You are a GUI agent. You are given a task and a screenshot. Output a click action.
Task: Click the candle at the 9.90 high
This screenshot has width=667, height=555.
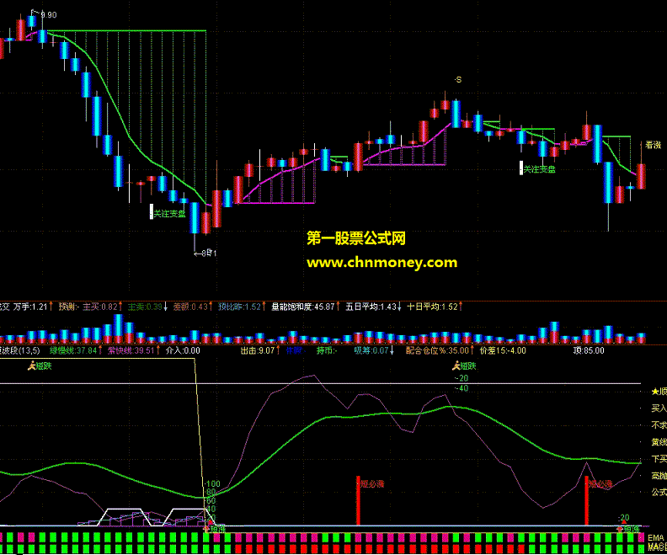tap(32, 19)
